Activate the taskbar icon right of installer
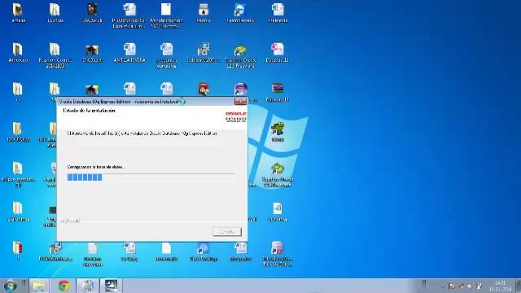Viewport: 521px width, 293px height. (111, 286)
